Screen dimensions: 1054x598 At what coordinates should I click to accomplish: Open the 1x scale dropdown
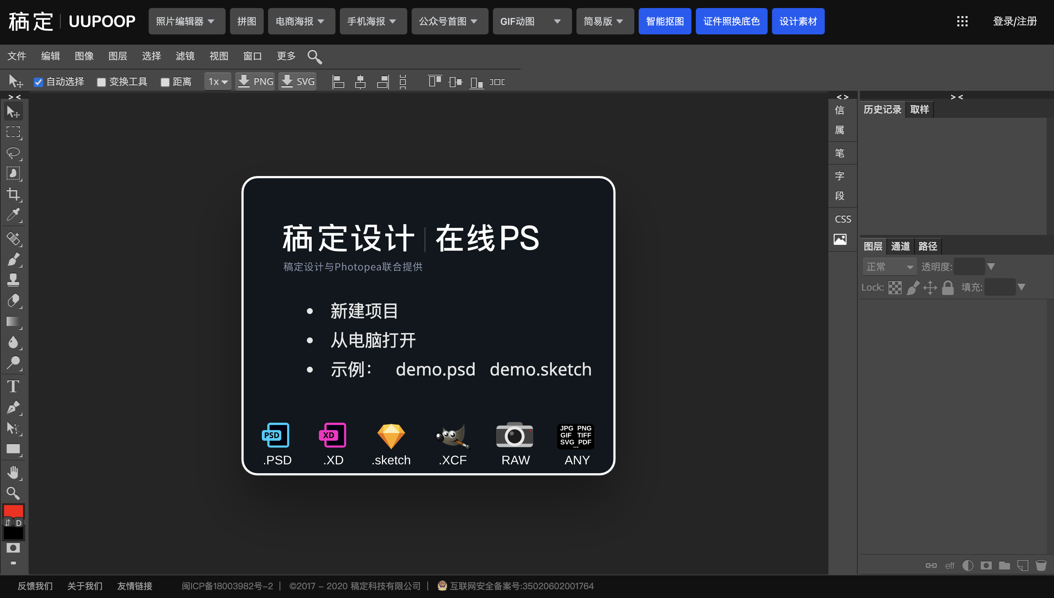(x=218, y=82)
